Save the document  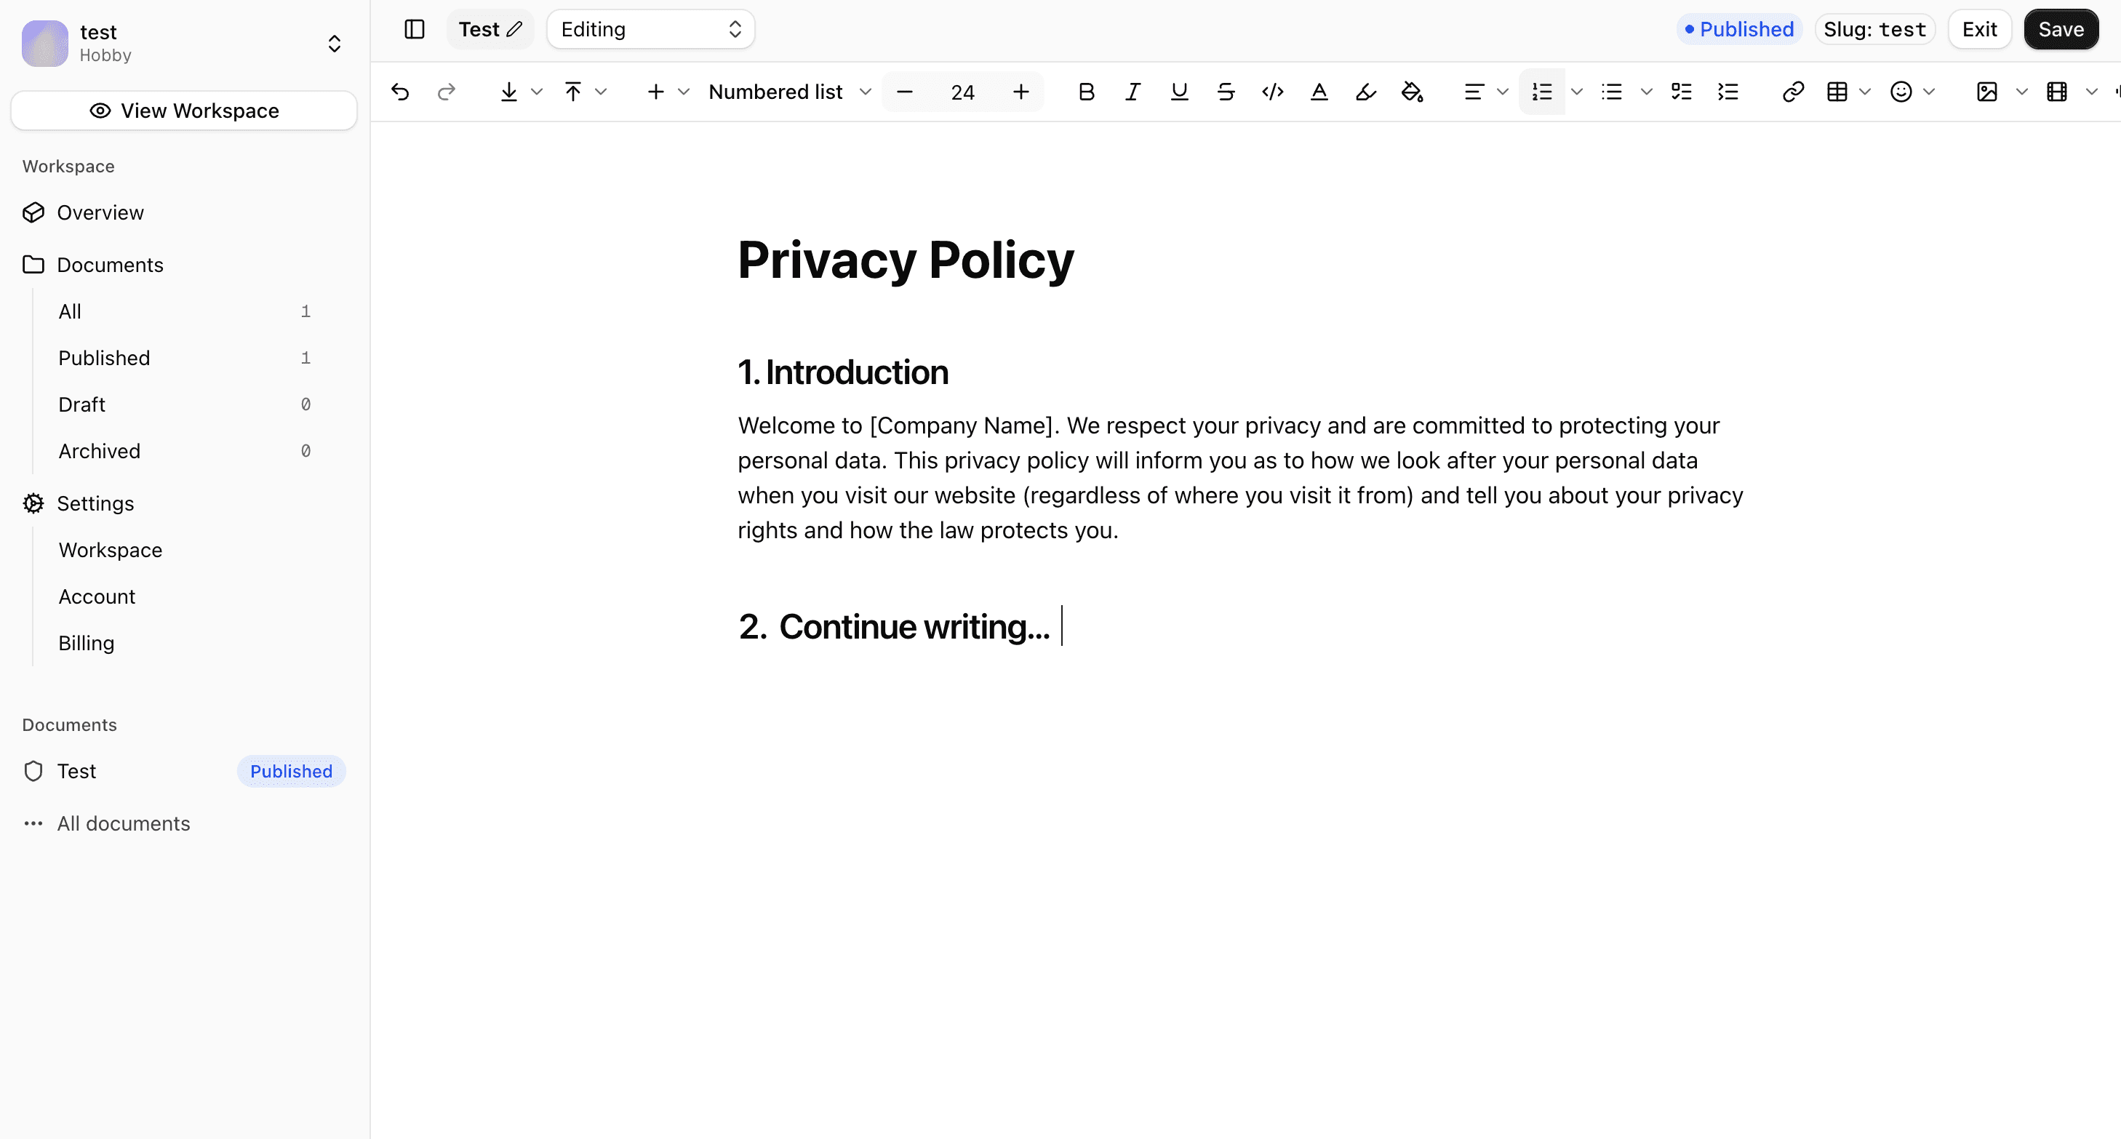point(2061,29)
